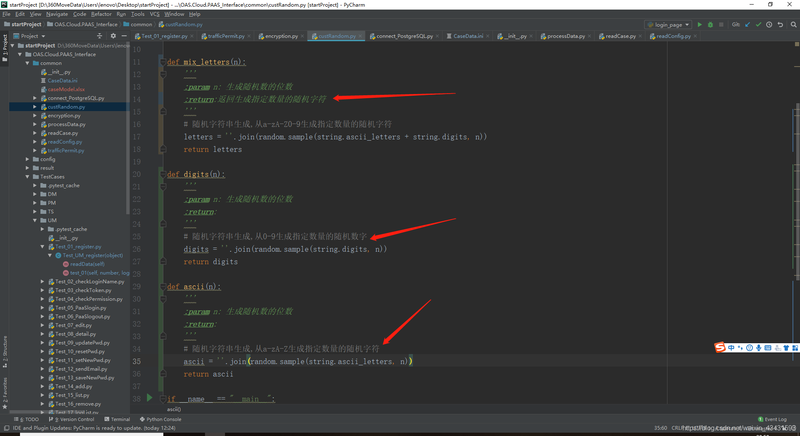Open the Favorites side tool window
Screen dimensions: 800x436
5,393
